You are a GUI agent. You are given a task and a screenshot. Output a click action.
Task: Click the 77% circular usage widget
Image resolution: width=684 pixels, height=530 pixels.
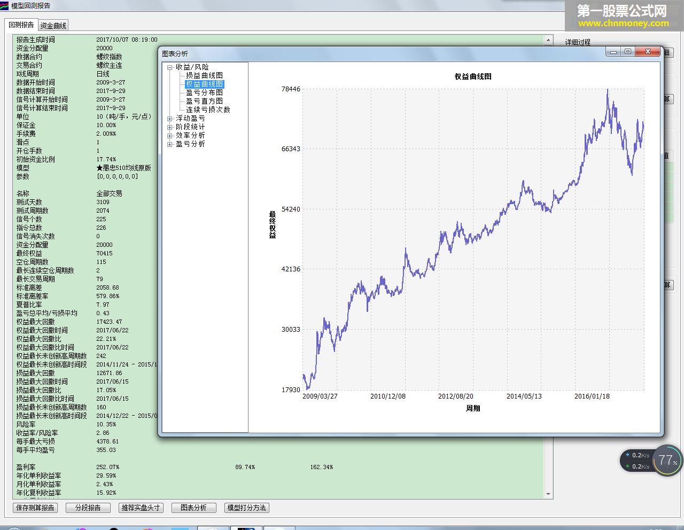667,461
